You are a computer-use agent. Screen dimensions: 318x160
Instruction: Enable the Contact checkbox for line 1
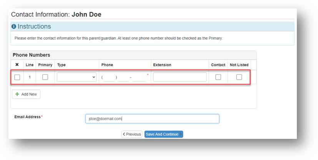pyautogui.click(x=218, y=77)
